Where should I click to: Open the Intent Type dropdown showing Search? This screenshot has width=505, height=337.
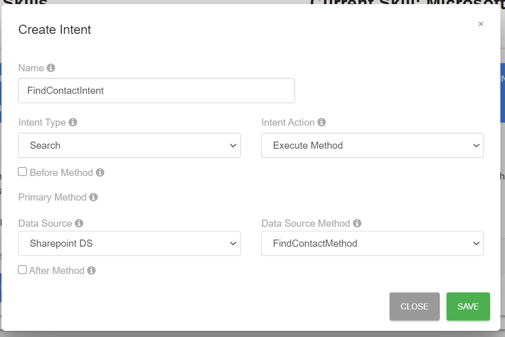(x=129, y=146)
